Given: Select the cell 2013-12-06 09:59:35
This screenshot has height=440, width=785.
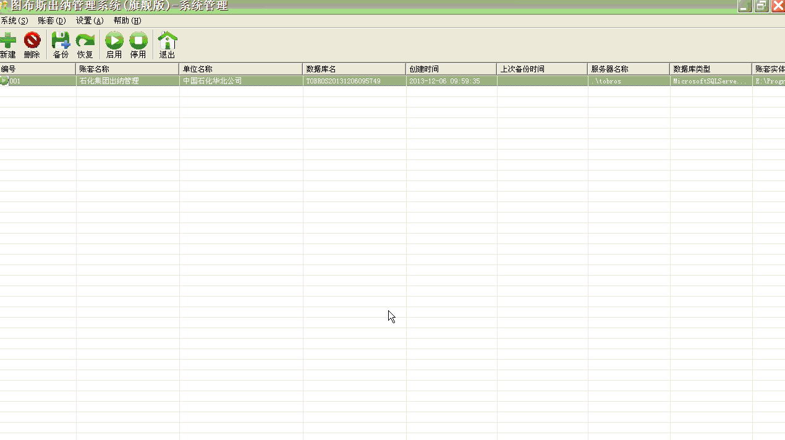Looking at the screenshot, I should pyautogui.click(x=451, y=81).
